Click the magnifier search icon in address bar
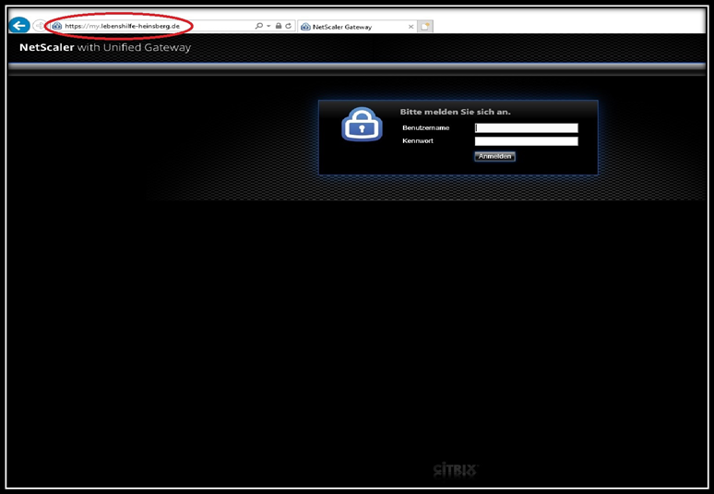The width and height of the screenshot is (714, 494). click(258, 26)
